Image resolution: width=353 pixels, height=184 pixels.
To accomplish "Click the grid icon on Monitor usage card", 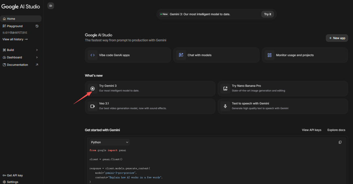I will point(269,55).
